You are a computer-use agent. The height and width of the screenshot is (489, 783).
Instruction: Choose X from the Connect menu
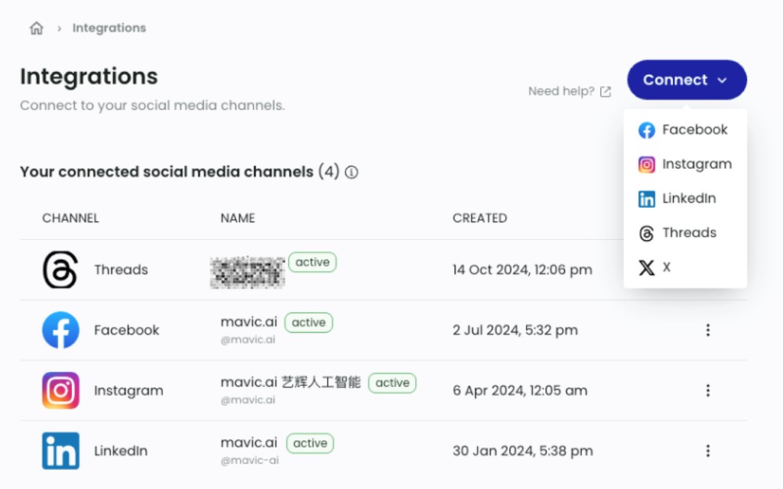coord(685,267)
